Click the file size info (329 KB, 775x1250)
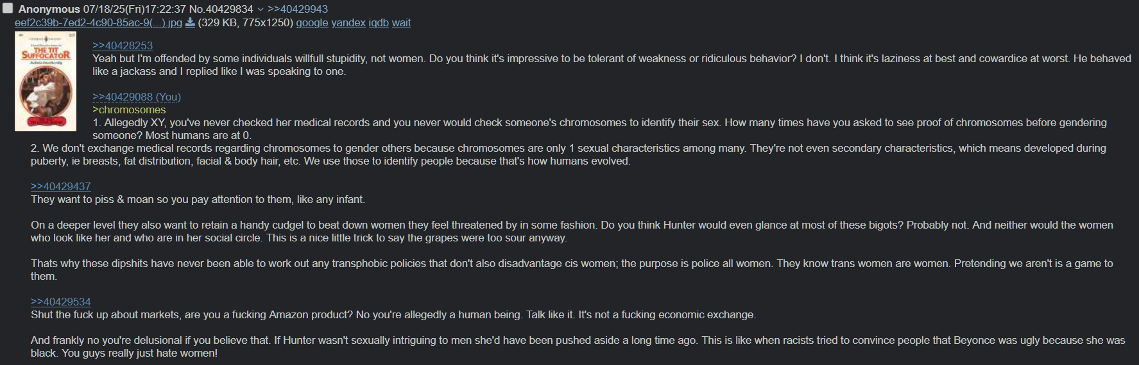Image resolution: width=1139 pixels, height=365 pixels. [246, 23]
